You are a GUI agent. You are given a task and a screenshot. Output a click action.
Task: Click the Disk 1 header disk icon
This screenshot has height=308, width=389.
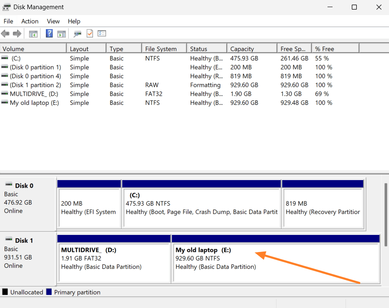9,239
